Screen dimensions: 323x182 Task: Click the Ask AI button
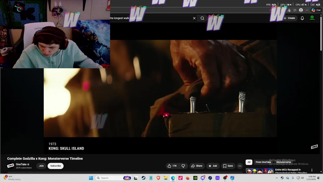pos(212,166)
